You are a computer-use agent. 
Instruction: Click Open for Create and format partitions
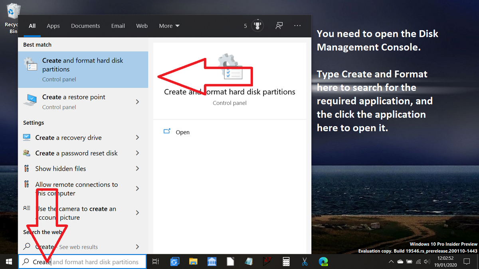point(182,132)
